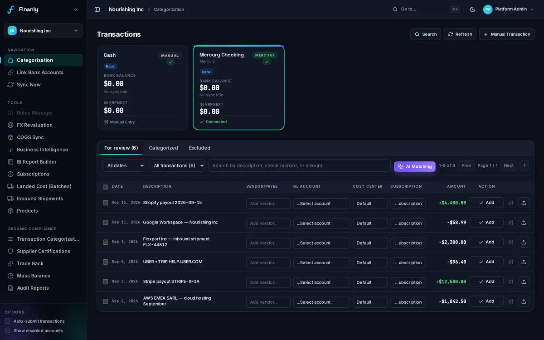Open split settings icon for AWS EMEA row
This screenshot has width=544, height=340.
tap(511, 301)
